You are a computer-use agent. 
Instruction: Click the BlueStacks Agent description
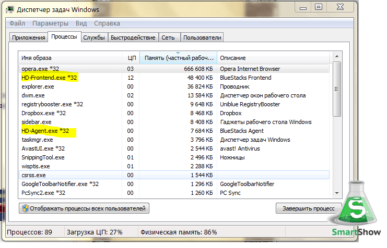point(242,131)
